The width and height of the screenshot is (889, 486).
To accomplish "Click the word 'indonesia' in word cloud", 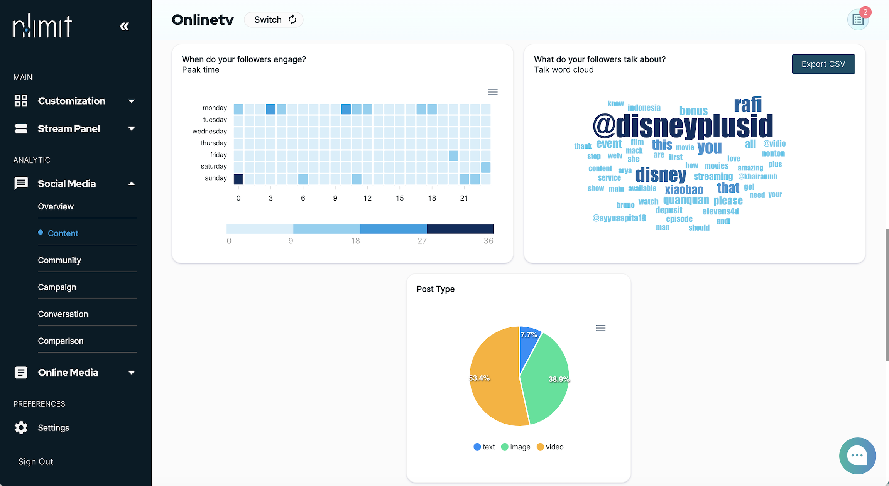I will 644,108.
